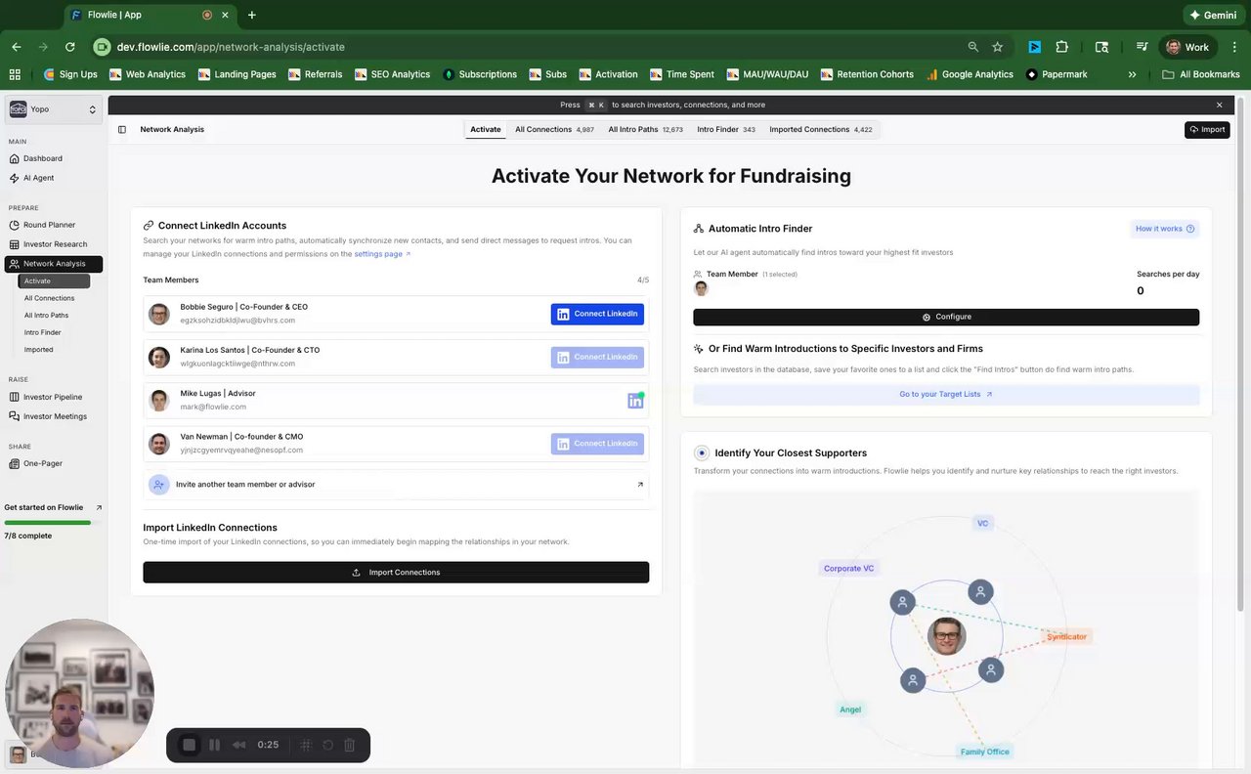
Task: Open browser extensions puzzle icon
Action: (x=1062, y=47)
